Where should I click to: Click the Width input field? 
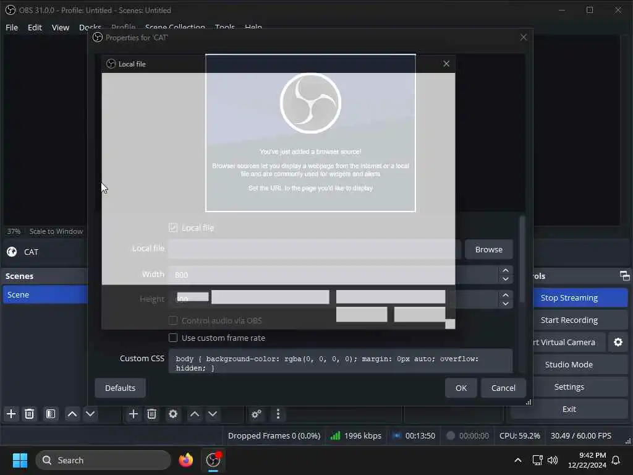tap(333, 275)
